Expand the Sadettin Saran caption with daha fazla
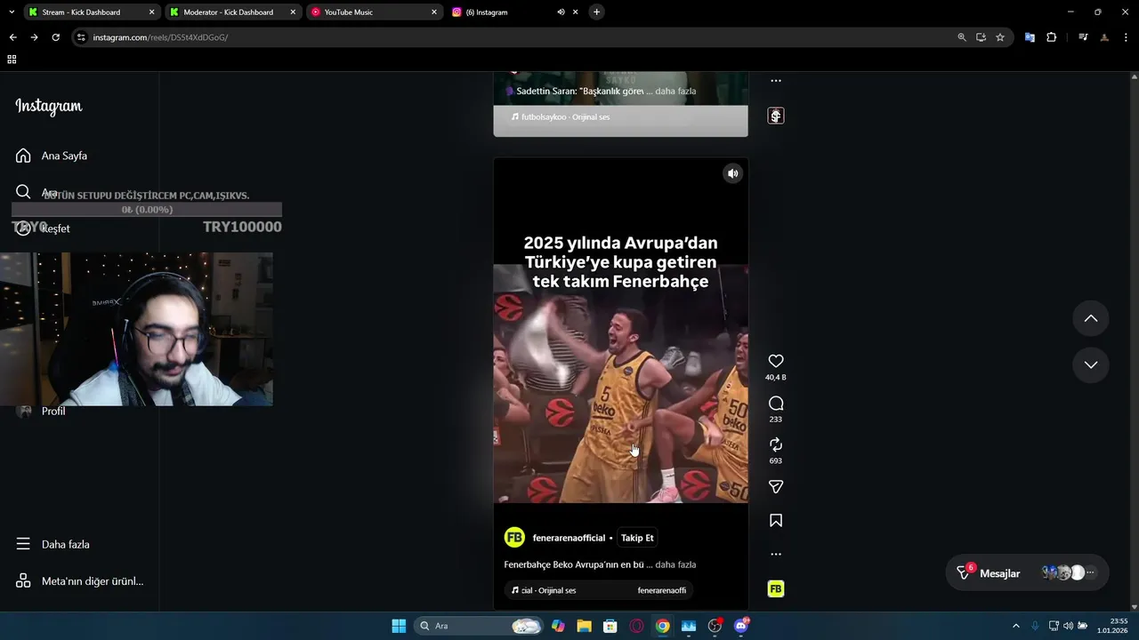 (x=675, y=92)
